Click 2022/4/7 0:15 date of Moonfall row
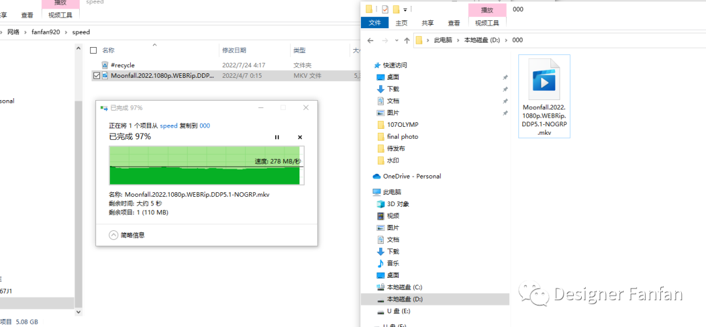The height and width of the screenshot is (327, 706). [243, 76]
